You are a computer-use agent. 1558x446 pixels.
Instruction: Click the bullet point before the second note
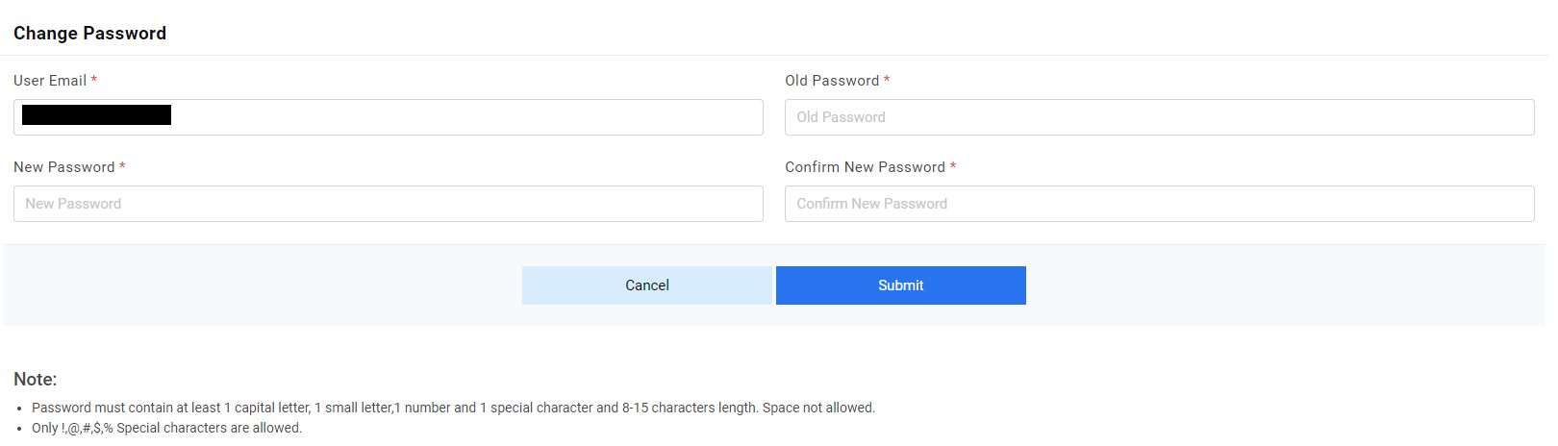(19, 429)
